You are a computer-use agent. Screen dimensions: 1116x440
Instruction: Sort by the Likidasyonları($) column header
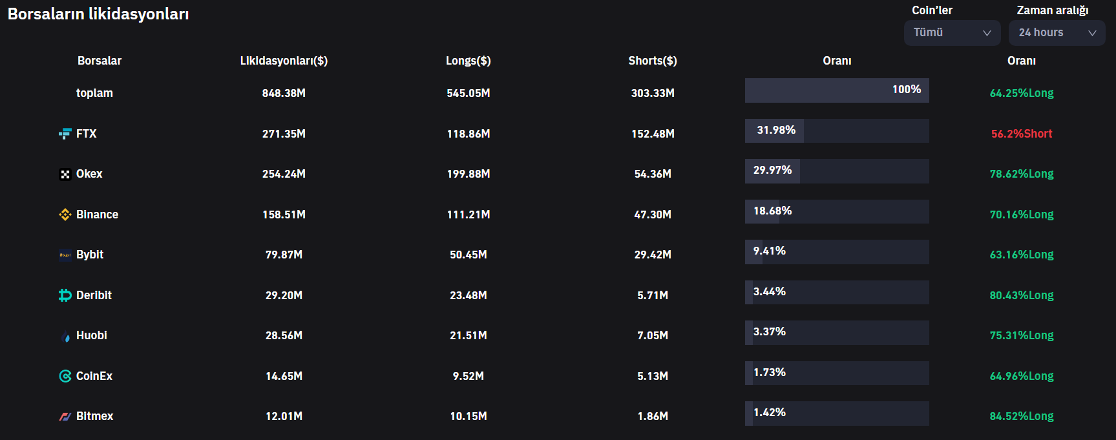click(x=284, y=61)
